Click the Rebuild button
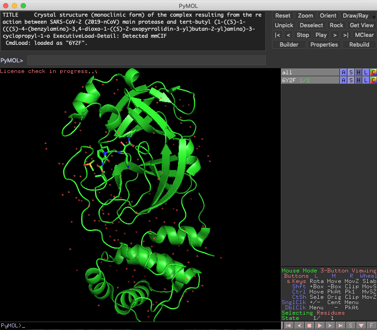Image resolution: width=377 pixels, height=330 pixels. click(x=359, y=44)
